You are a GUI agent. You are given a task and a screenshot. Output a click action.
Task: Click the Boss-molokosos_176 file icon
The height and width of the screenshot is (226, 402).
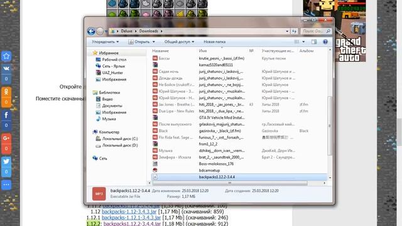(155, 164)
